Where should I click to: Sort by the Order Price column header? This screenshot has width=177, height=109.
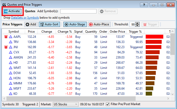pos(117,32)
